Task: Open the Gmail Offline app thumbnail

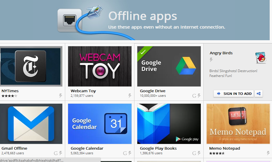Action: point(31,124)
